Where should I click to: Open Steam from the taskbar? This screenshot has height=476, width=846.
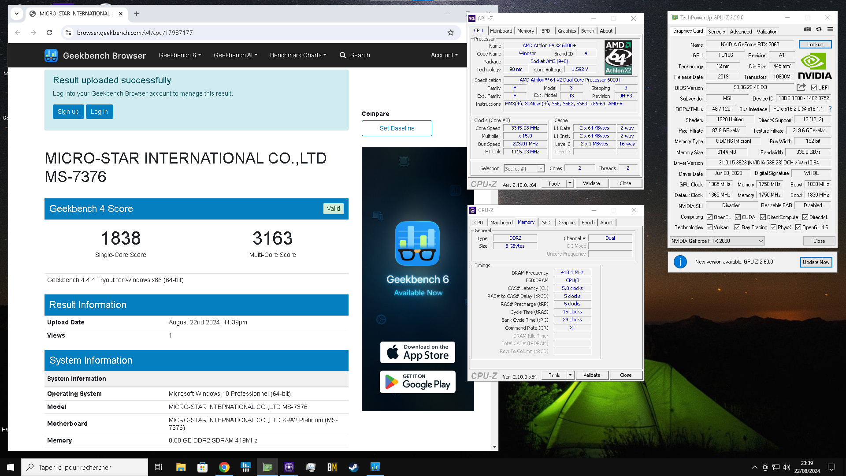(x=353, y=467)
